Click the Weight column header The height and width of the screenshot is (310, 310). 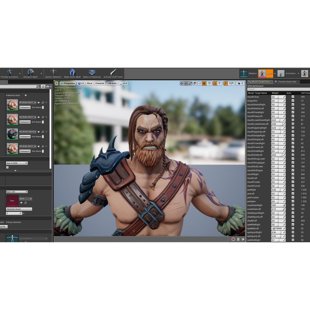click(275, 93)
